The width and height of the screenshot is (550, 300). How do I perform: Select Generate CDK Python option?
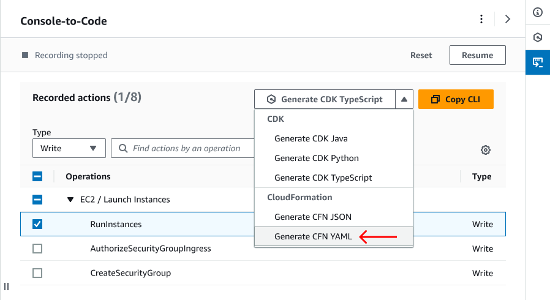(317, 158)
